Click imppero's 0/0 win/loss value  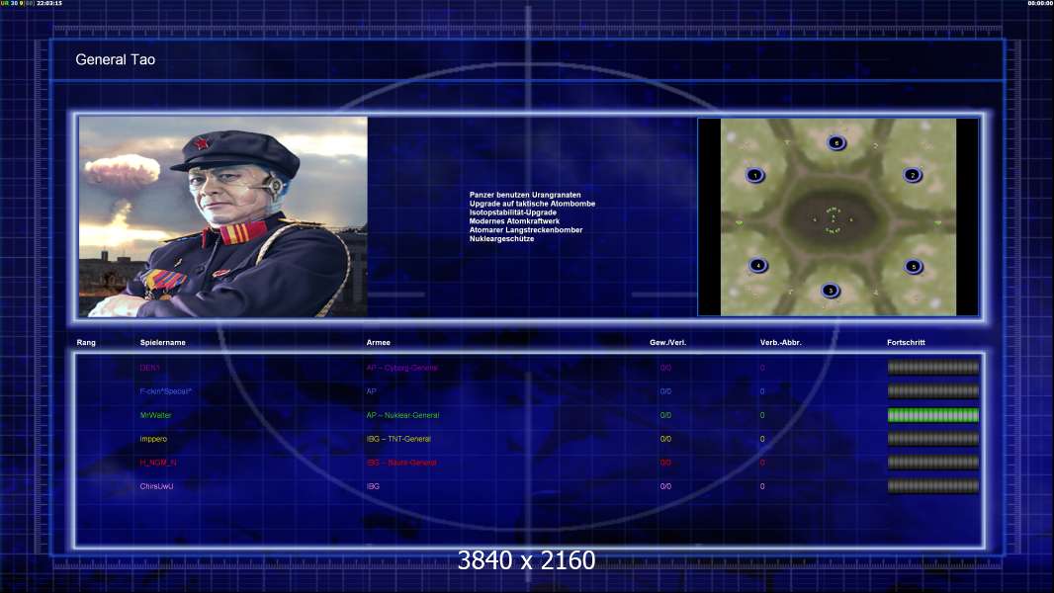pos(665,439)
